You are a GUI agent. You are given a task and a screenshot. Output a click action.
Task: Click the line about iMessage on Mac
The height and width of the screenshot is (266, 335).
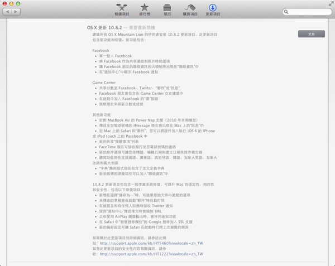tap(151, 125)
